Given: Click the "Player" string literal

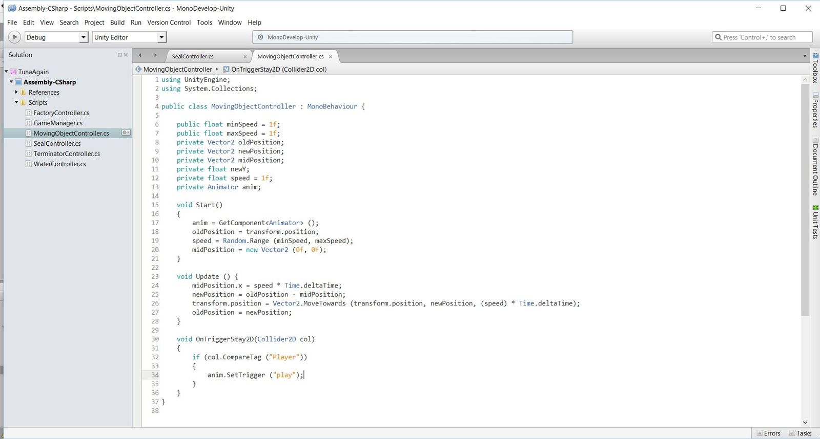Looking at the screenshot, I should point(284,357).
